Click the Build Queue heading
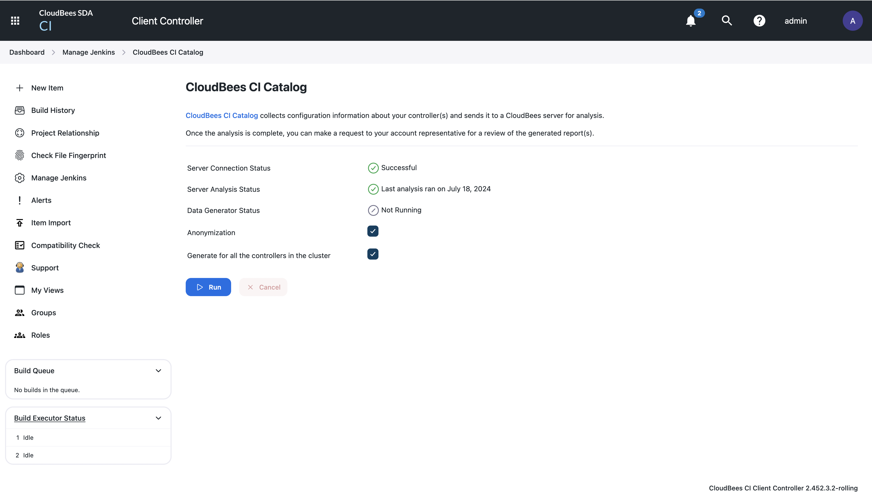Screen dimensions: 872x501 point(34,371)
